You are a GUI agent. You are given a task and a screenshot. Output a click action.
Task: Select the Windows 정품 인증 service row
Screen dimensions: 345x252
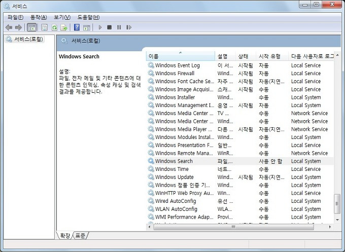pyautogui.click(x=240, y=185)
